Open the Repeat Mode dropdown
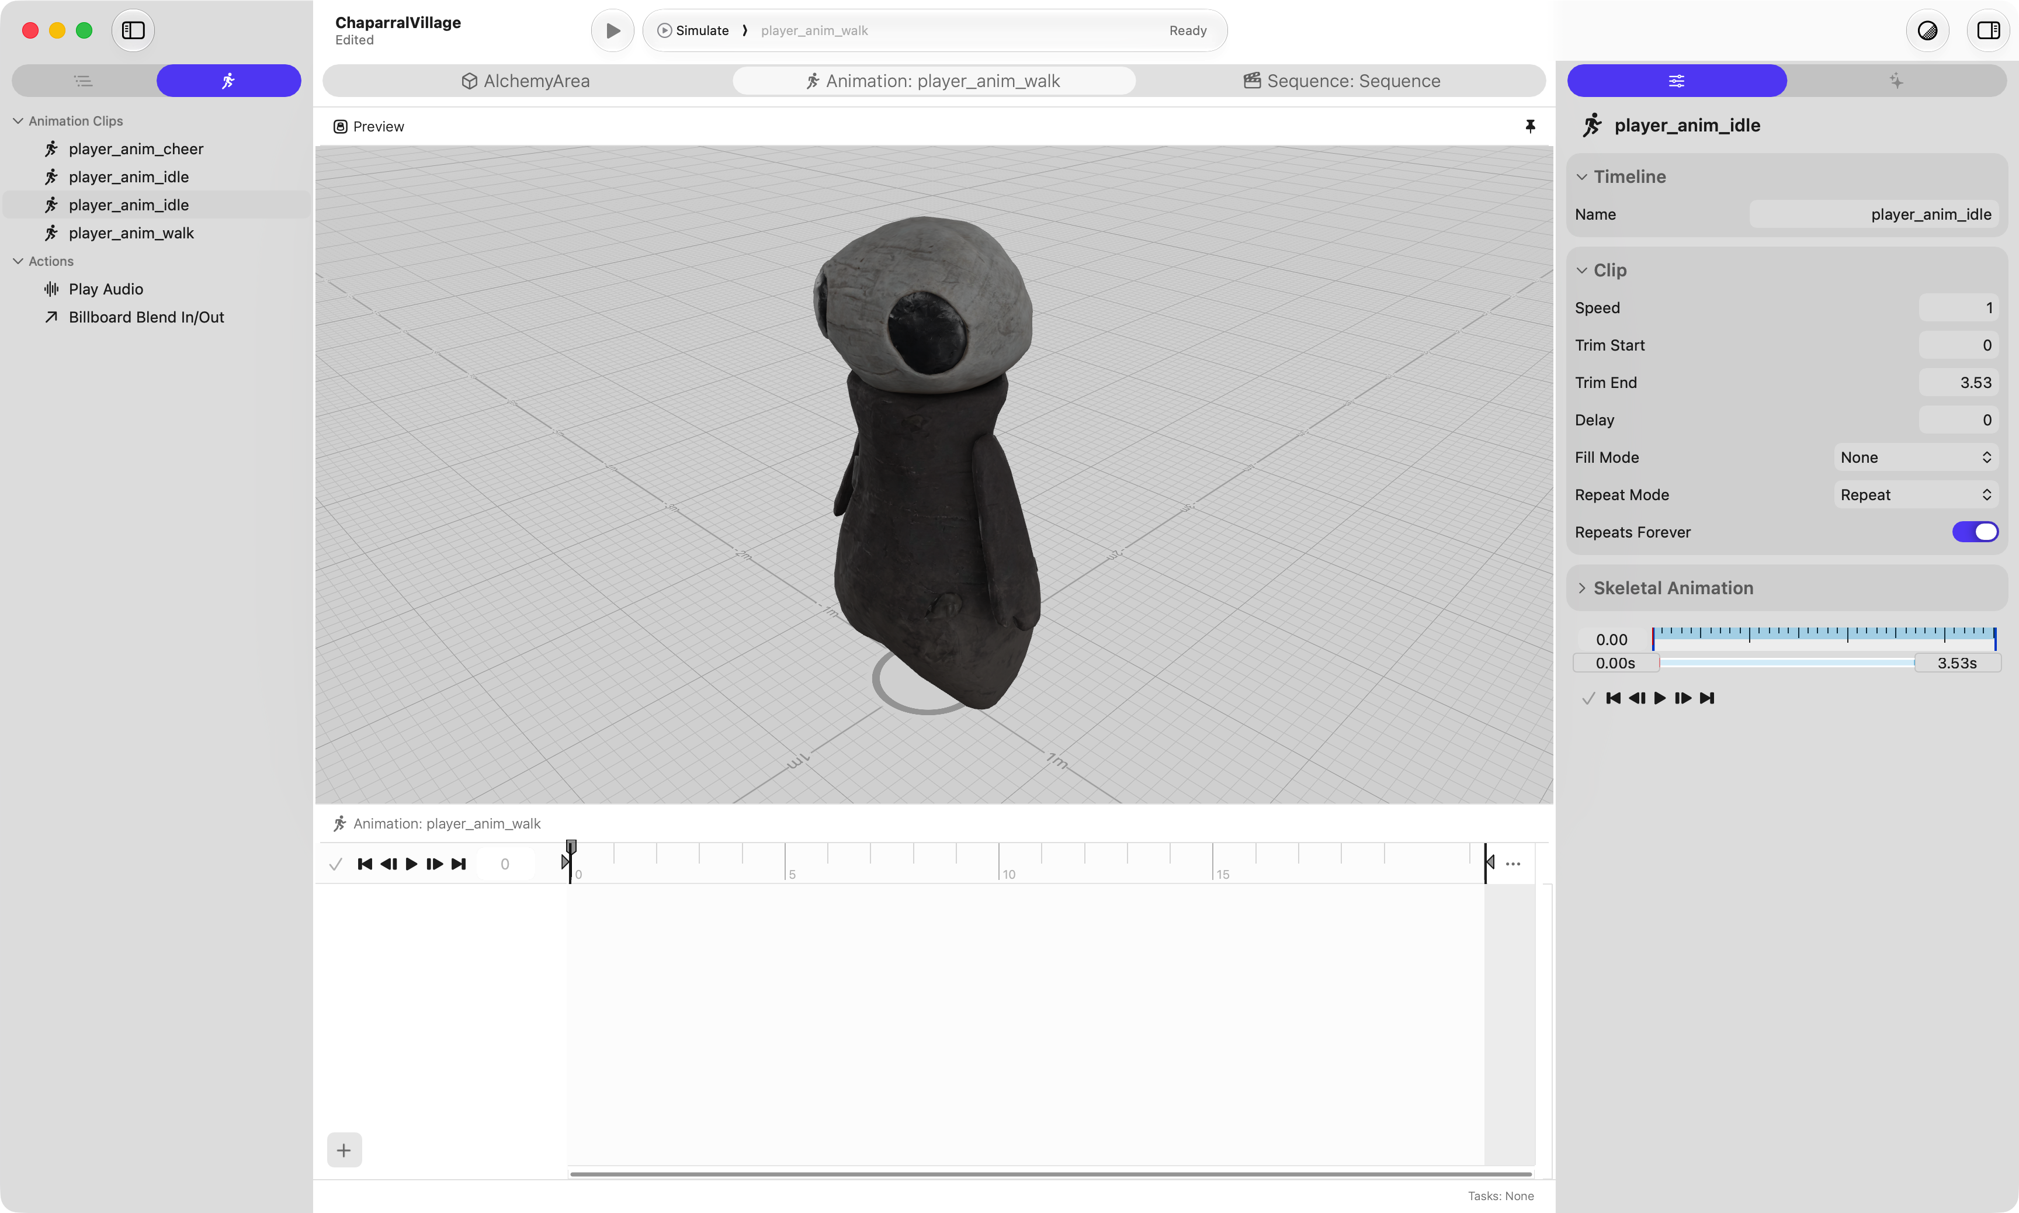The width and height of the screenshot is (2019, 1213). tap(1915, 494)
